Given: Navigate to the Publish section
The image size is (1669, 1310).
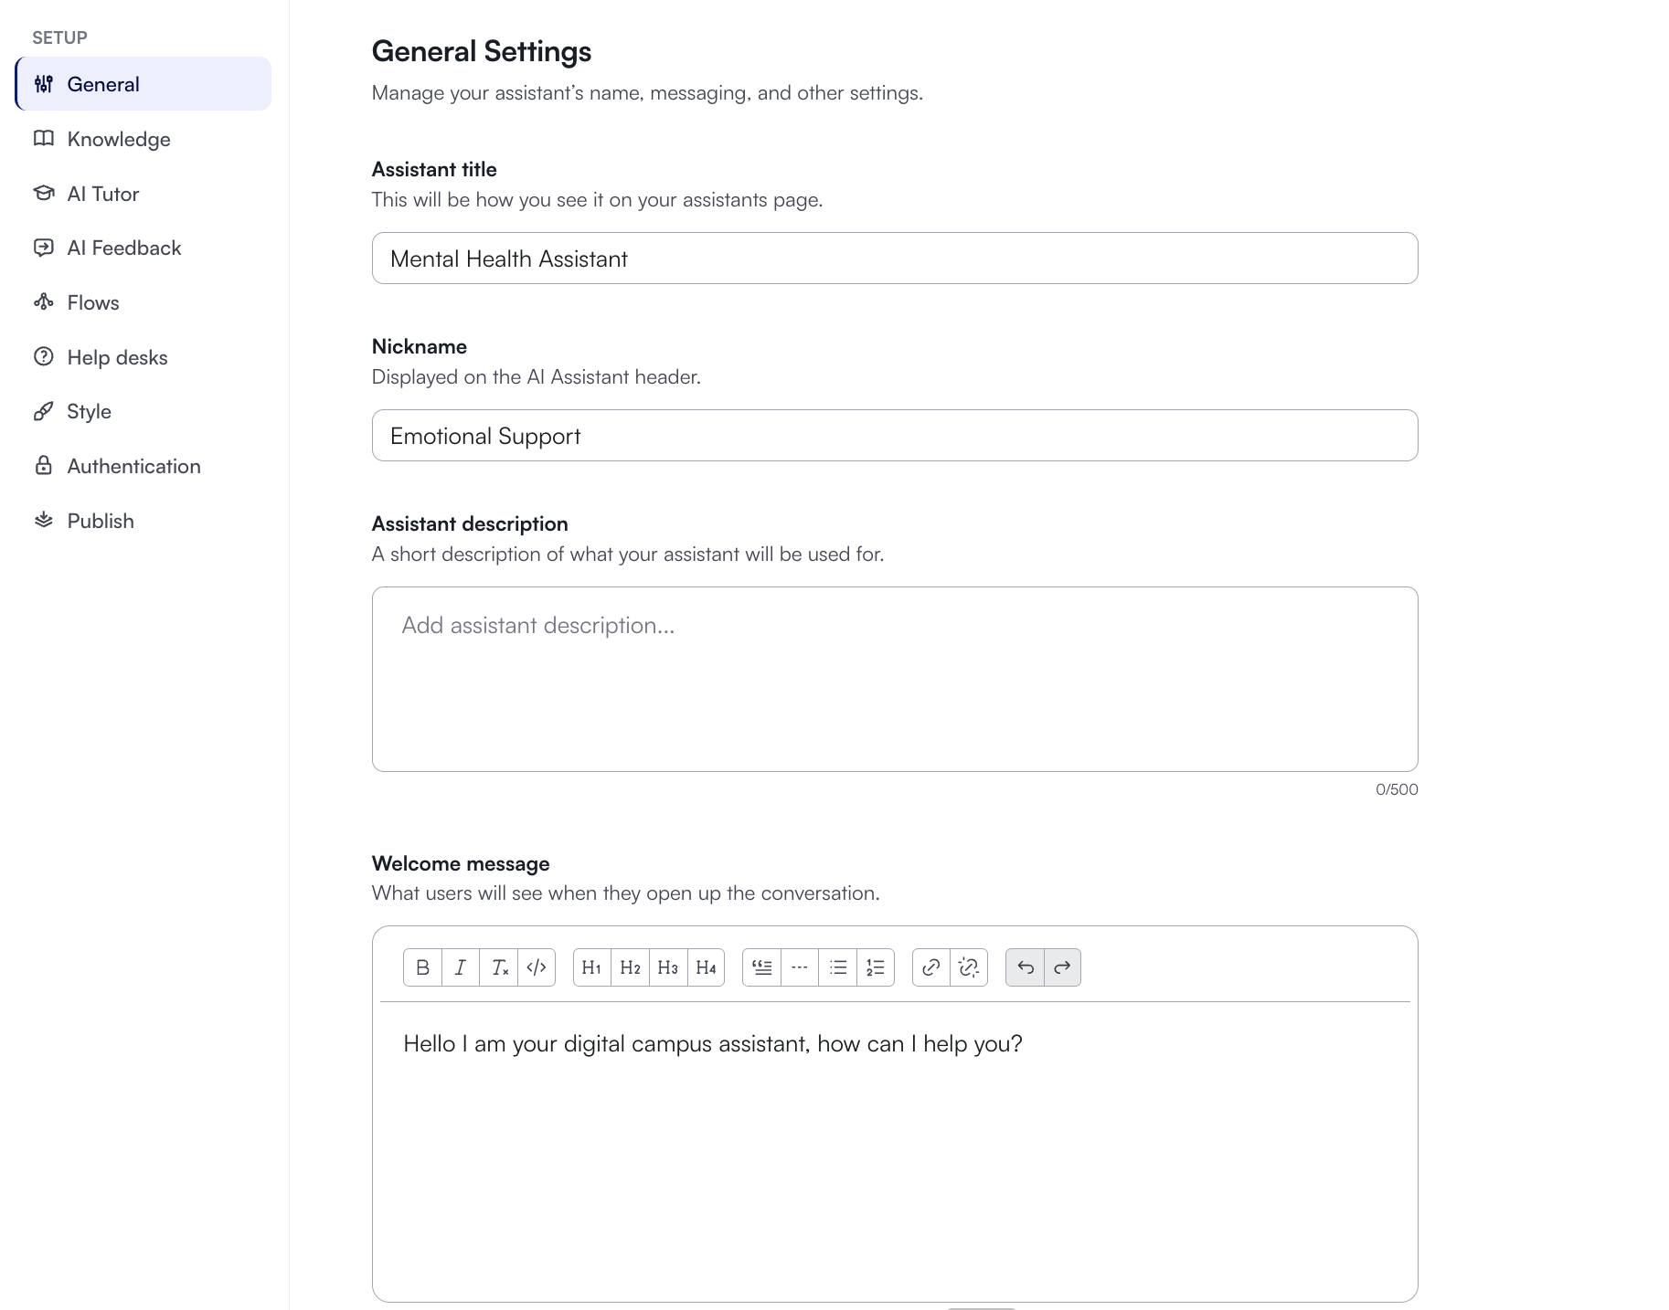Looking at the screenshot, I should (144, 521).
